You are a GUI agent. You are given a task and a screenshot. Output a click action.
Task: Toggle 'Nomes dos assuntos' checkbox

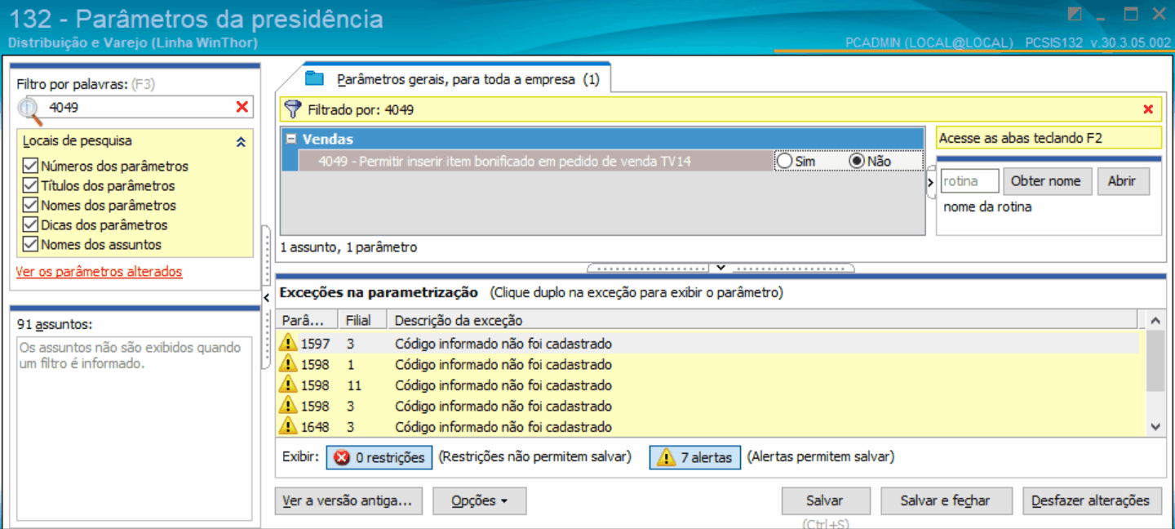coord(31,244)
